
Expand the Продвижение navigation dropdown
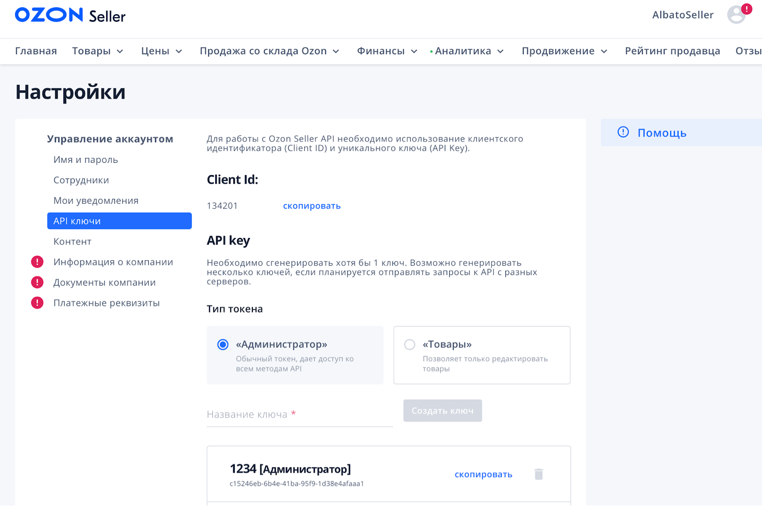tap(564, 51)
